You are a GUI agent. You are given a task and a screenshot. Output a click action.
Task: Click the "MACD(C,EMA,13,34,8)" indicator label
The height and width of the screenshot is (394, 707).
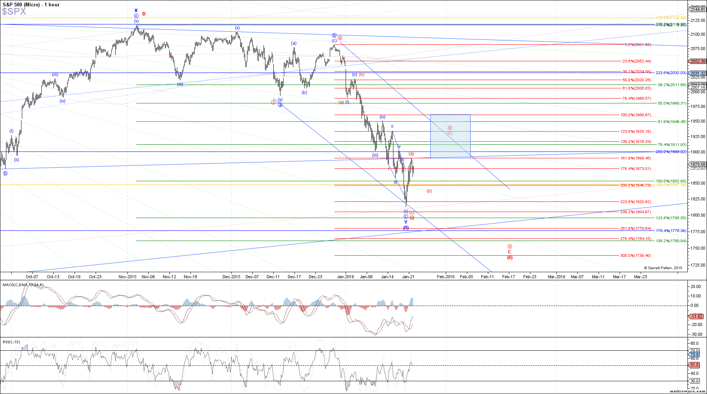pyautogui.click(x=23, y=285)
